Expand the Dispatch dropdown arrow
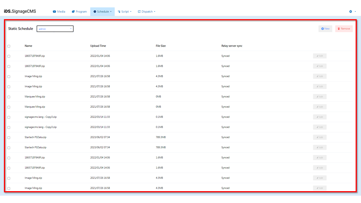The image size is (361, 203). (x=155, y=12)
